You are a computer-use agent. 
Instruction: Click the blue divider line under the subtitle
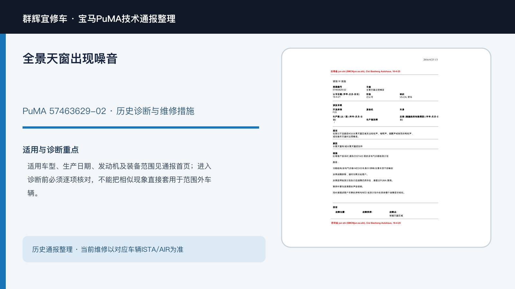click(141, 127)
